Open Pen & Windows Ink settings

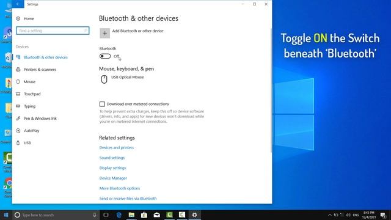pyautogui.click(x=40, y=118)
